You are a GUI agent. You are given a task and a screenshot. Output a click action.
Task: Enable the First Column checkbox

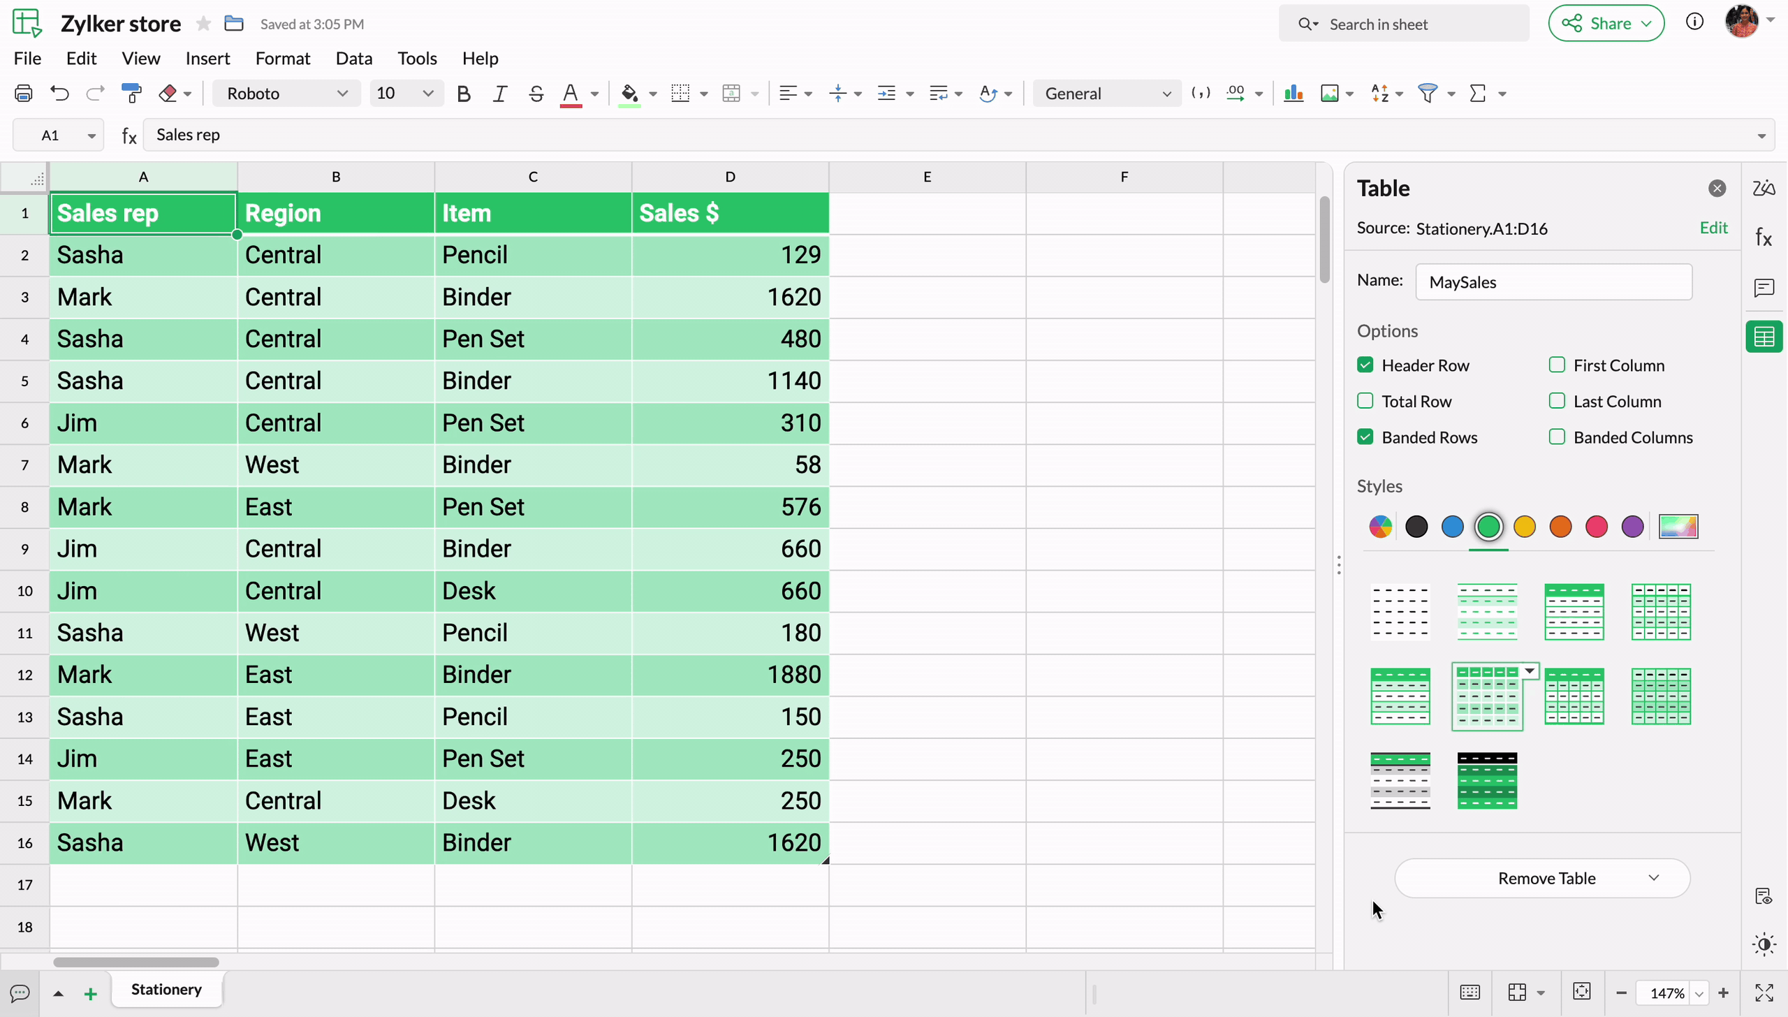(1557, 365)
